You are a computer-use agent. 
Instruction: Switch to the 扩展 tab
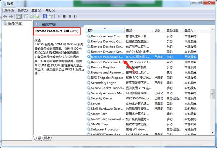point(38,138)
